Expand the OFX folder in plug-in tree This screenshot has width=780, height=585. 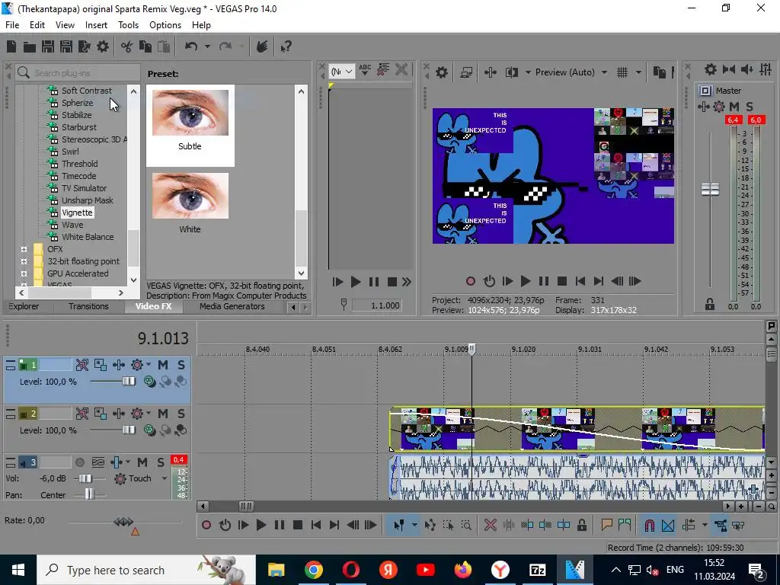24,249
